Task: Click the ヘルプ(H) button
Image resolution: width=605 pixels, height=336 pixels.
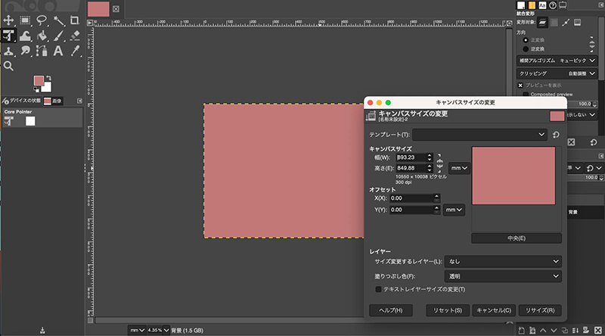Action: pyautogui.click(x=391, y=310)
